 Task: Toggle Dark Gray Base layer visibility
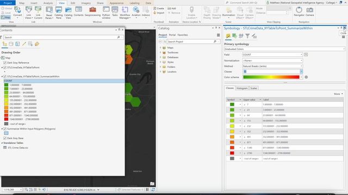(5, 138)
